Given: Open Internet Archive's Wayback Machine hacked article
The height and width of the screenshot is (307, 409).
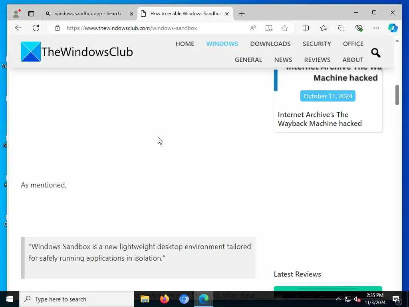Looking at the screenshot, I should click(x=320, y=119).
